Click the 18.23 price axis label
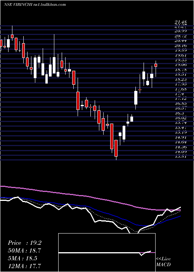This screenshot has height=272, width=194. (181, 79)
